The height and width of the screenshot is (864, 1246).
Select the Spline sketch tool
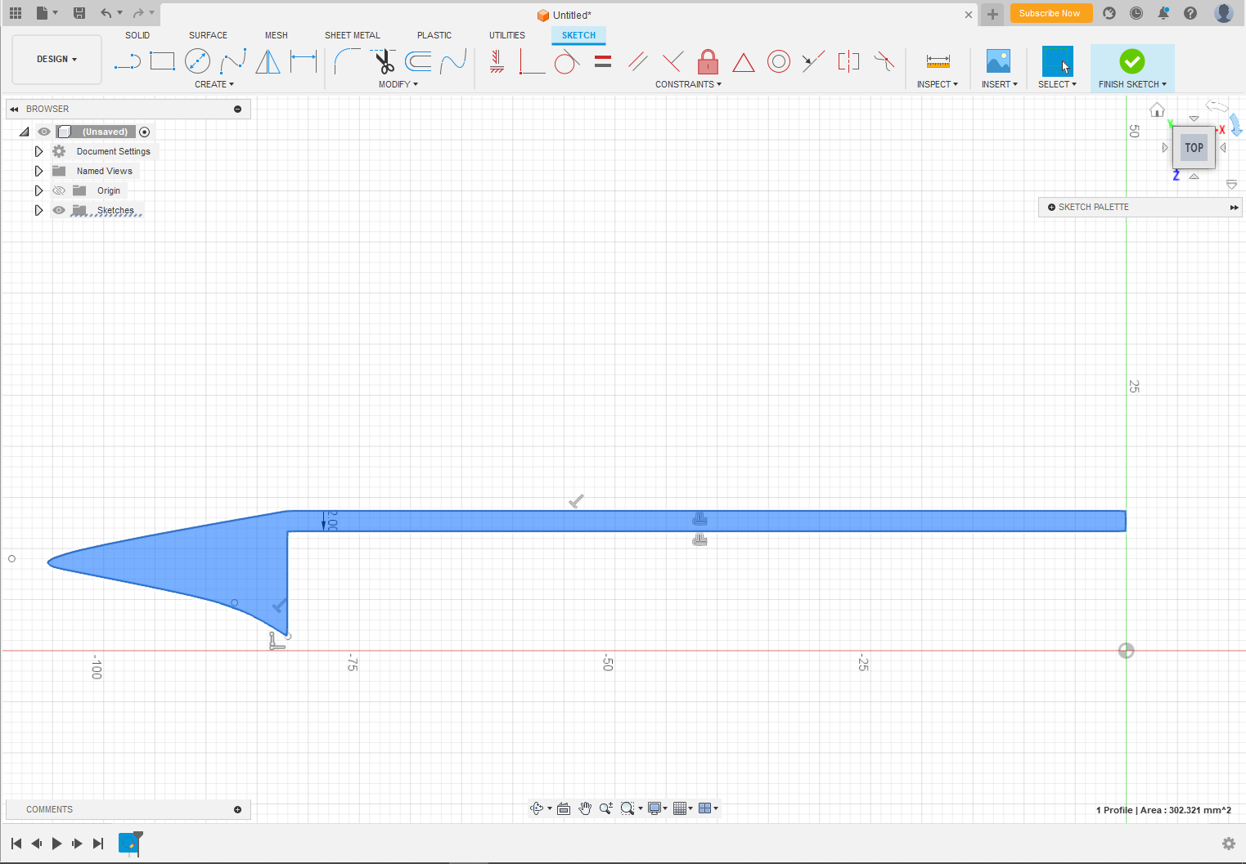tap(233, 61)
